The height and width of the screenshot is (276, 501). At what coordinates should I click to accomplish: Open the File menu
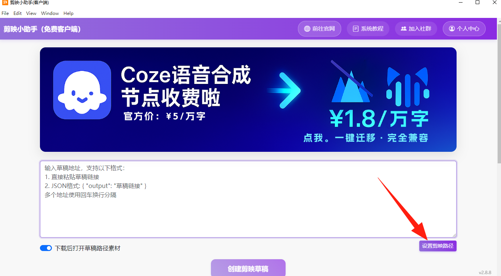5,13
